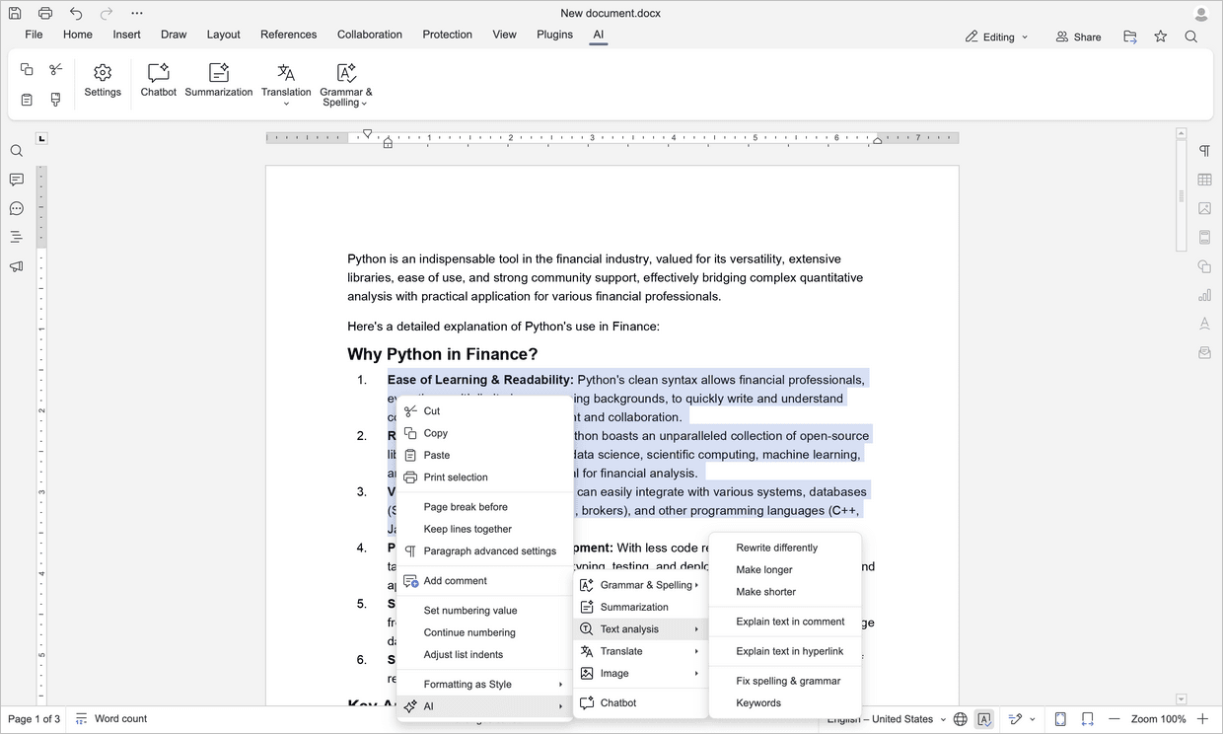Open the English – United States language dropdown
Image resolution: width=1223 pixels, height=734 pixels.
pyautogui.click(x=886, y=719)
